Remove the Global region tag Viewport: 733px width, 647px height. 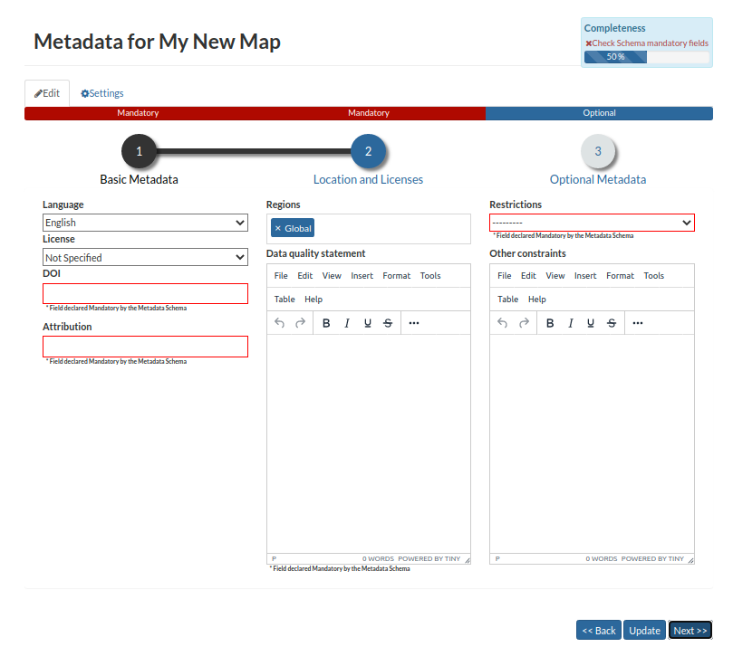pyautogui.click(x=277, y=228)
